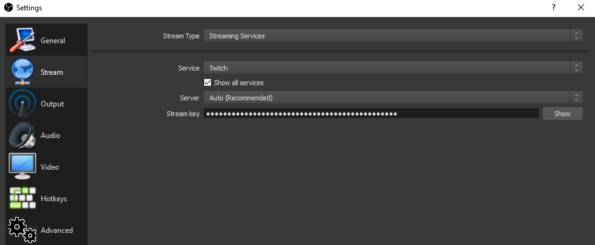Open the Service dropdown showing Twitch
Image resolution: width=595 pixels, height=245 pixels.
(x=393, y=68)
